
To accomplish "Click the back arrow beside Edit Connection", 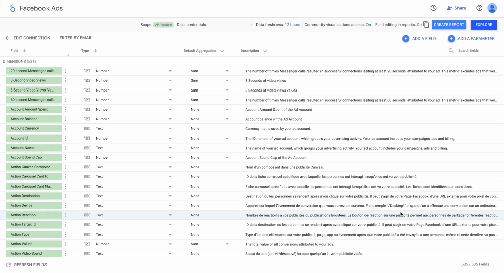I will tap(8, 38).
